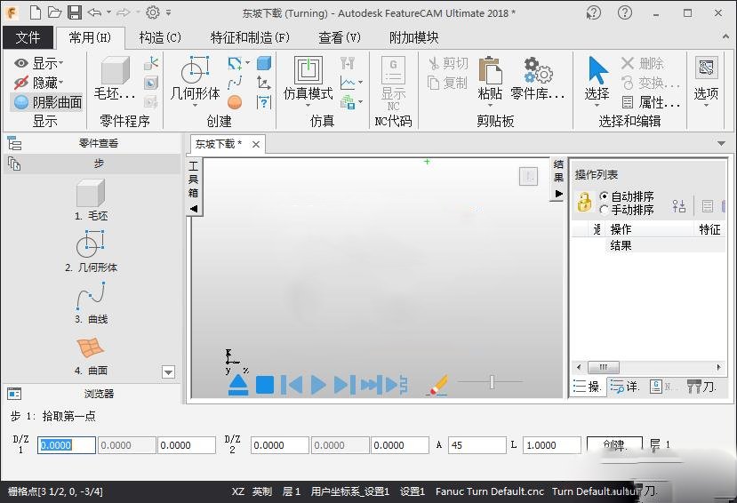Switch to the 刀 tools tab at bottom
The image size is (737, 503).
pos(701,387)
